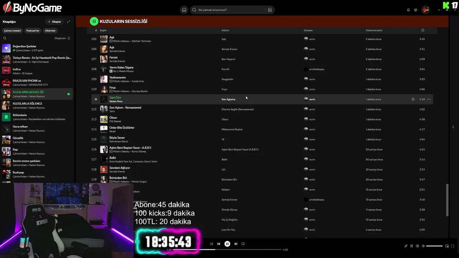Open album link Mükemmel Boşluk
Image resolution: width=459 pixels, height=258 pixels.
click(232, 129)
